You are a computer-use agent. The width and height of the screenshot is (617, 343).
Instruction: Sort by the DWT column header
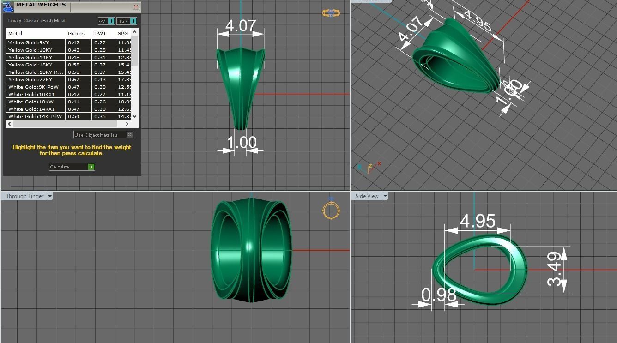(103, 33)
